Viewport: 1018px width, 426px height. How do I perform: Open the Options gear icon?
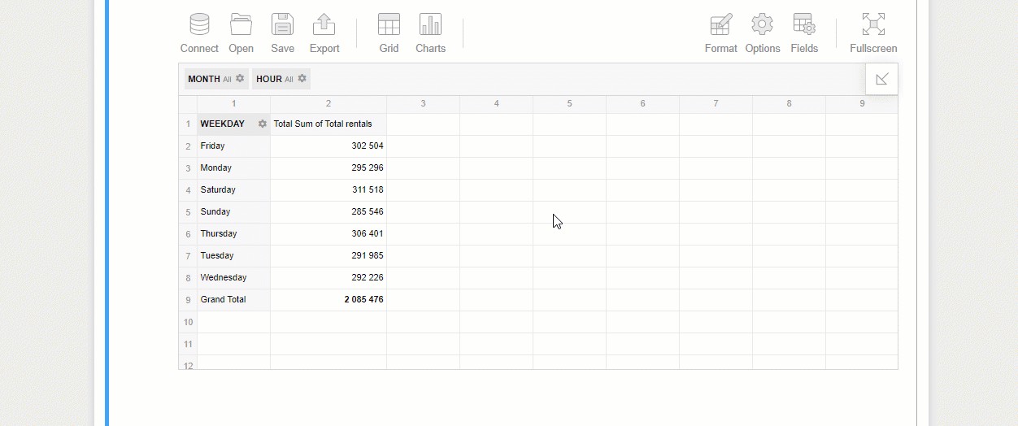[762, 24]
